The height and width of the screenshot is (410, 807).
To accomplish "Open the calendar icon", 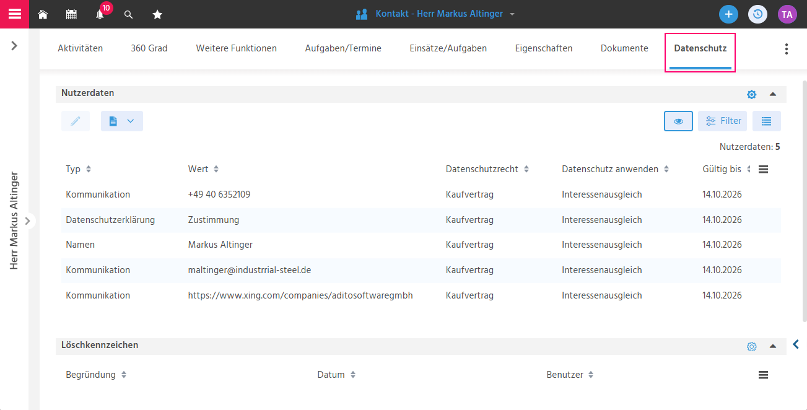I will coord(71,14).
